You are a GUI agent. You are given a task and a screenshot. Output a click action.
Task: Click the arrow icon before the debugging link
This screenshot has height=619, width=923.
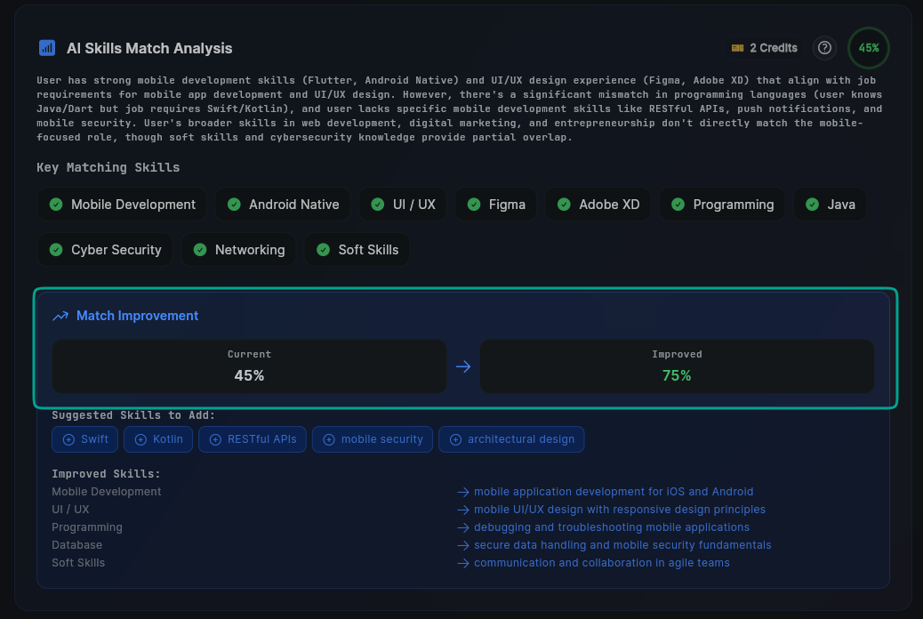point(462,527)
